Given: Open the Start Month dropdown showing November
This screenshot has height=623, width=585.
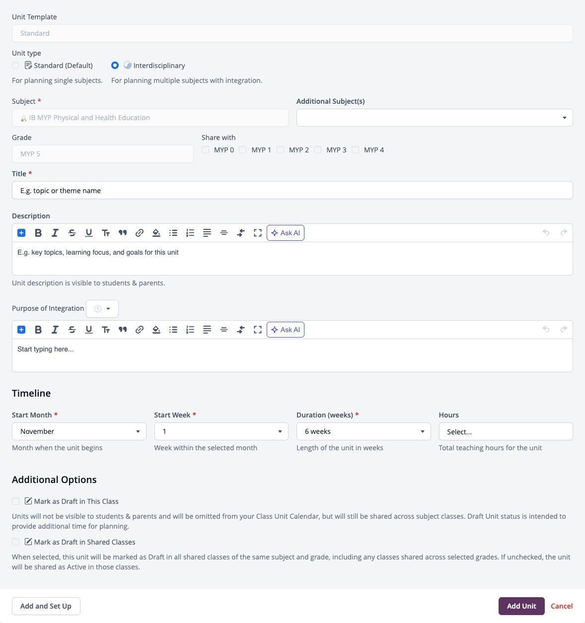Looking at the screenshot, I should (79, 431).
